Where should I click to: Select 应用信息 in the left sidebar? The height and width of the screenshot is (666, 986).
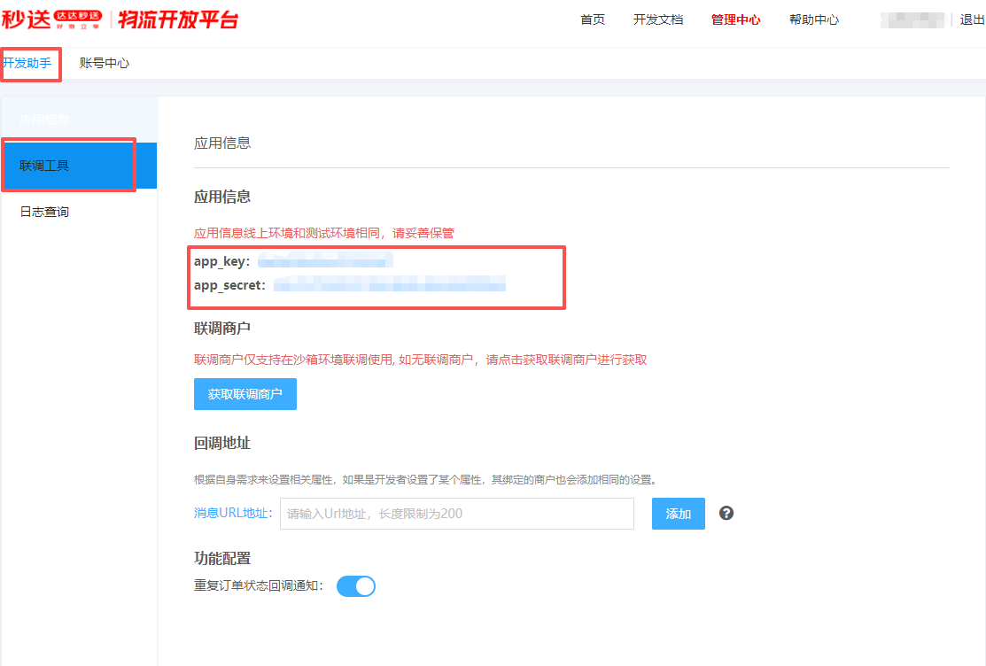[44, 120]
